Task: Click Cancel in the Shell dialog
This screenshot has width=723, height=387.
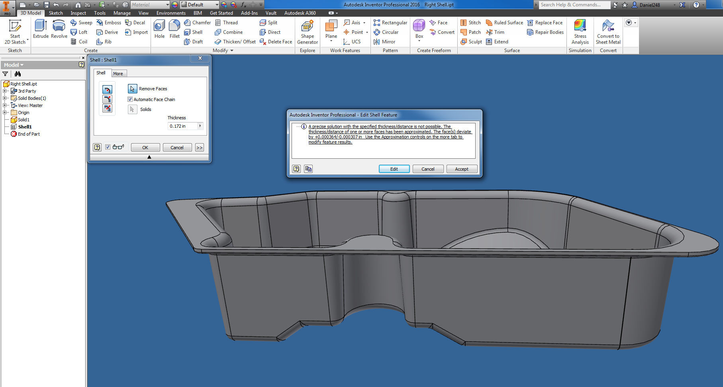Action: [x=177, y=148]
